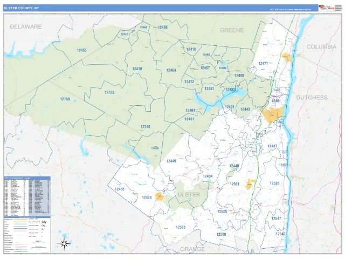Viewport: 345px width, 259px height.
Task: Click ZIP code 12525 label
Action: click(x=222, y=211)
